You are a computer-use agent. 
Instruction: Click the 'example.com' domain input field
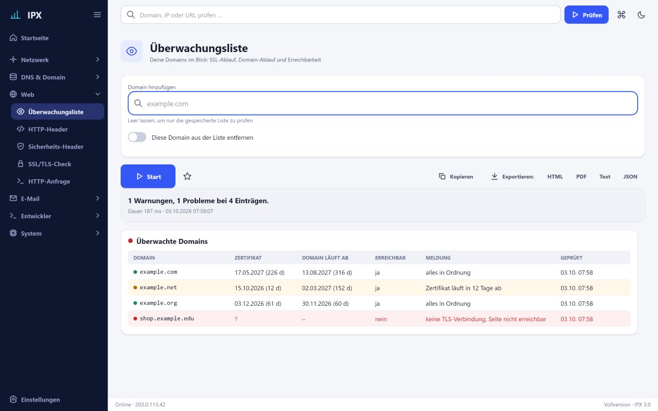tap(383, 104)
